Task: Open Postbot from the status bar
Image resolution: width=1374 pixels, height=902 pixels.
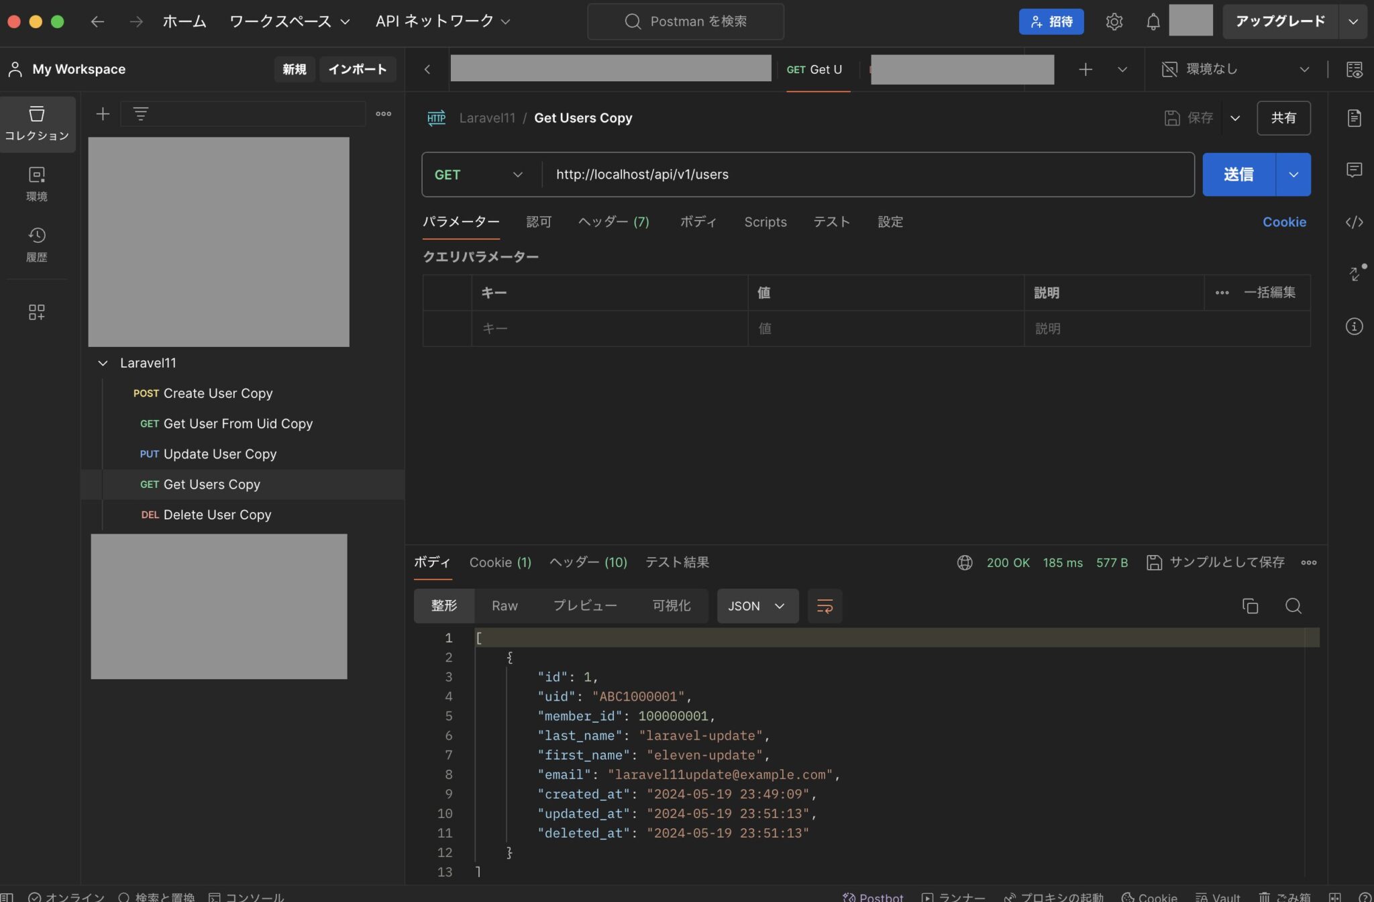Action: (872, 897)
